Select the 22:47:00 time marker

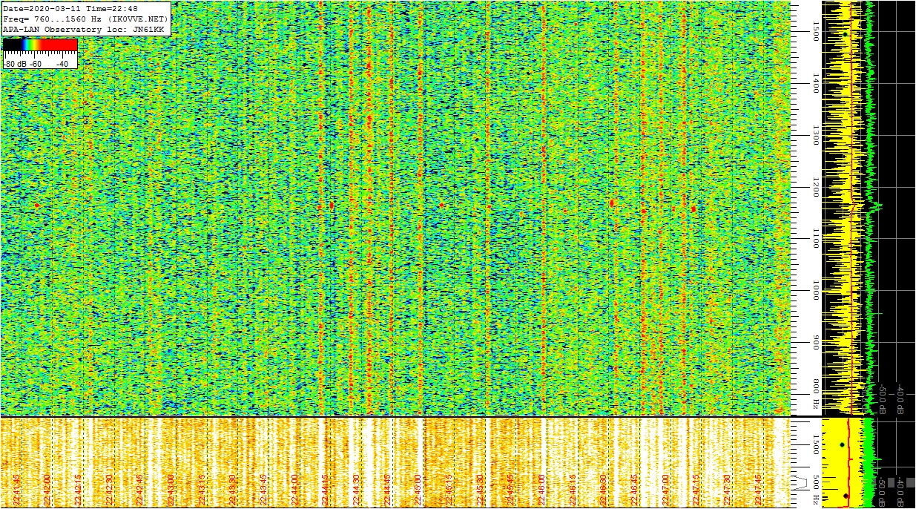(665, 490)
